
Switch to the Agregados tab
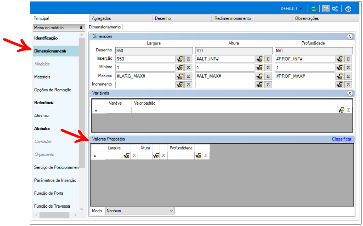[102, 18]
